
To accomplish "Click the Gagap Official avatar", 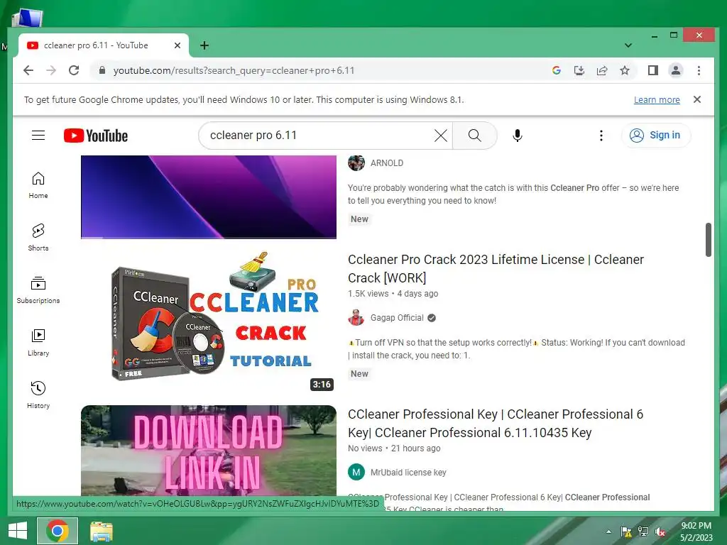I will (356, 318).
